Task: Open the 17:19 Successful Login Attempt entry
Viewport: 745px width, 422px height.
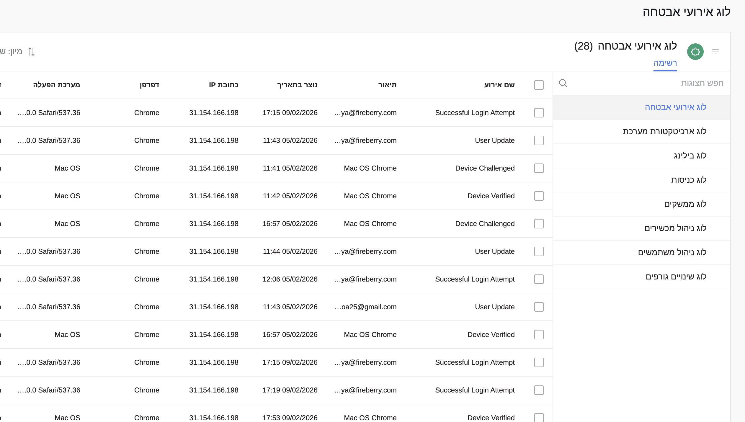Action: coord(475,390)
